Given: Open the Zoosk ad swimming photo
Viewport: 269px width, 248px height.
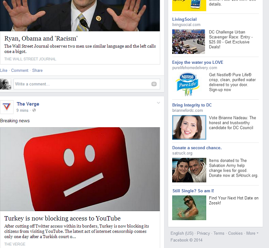Looking at the screenshot, I should point(189,208).
